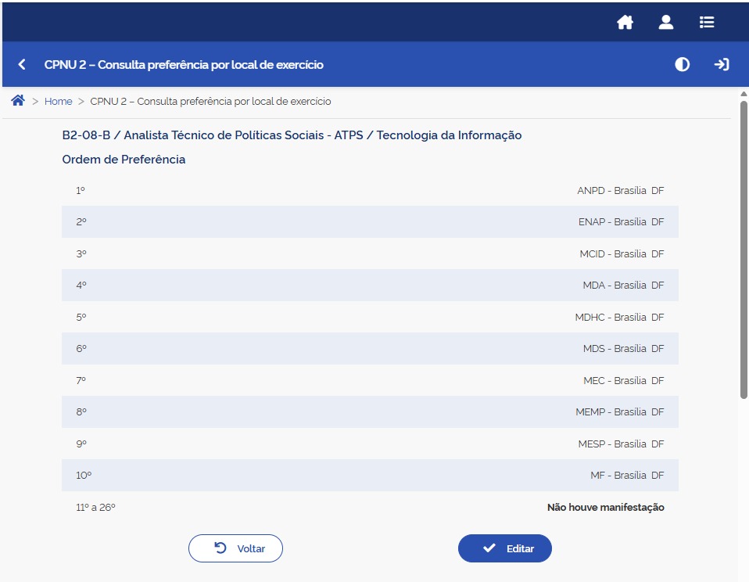Click the 1º position label

(x=81, y=190)
